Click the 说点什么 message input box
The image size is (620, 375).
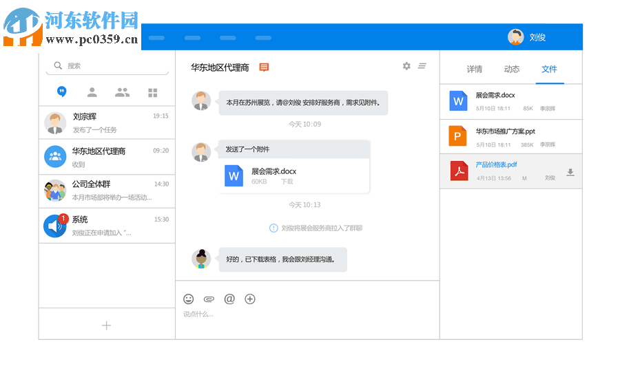(307, 314)
